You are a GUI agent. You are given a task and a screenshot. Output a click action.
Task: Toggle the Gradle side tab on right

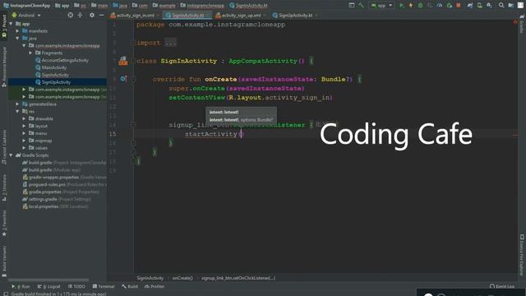[522, 24]
